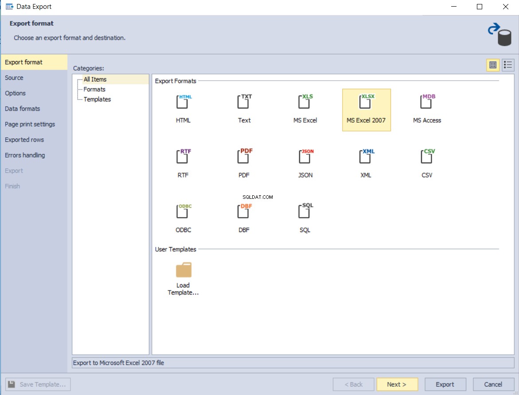The image size is (519, 395).
Task: Click the Save Template button
Action: (x=38, y=384)
